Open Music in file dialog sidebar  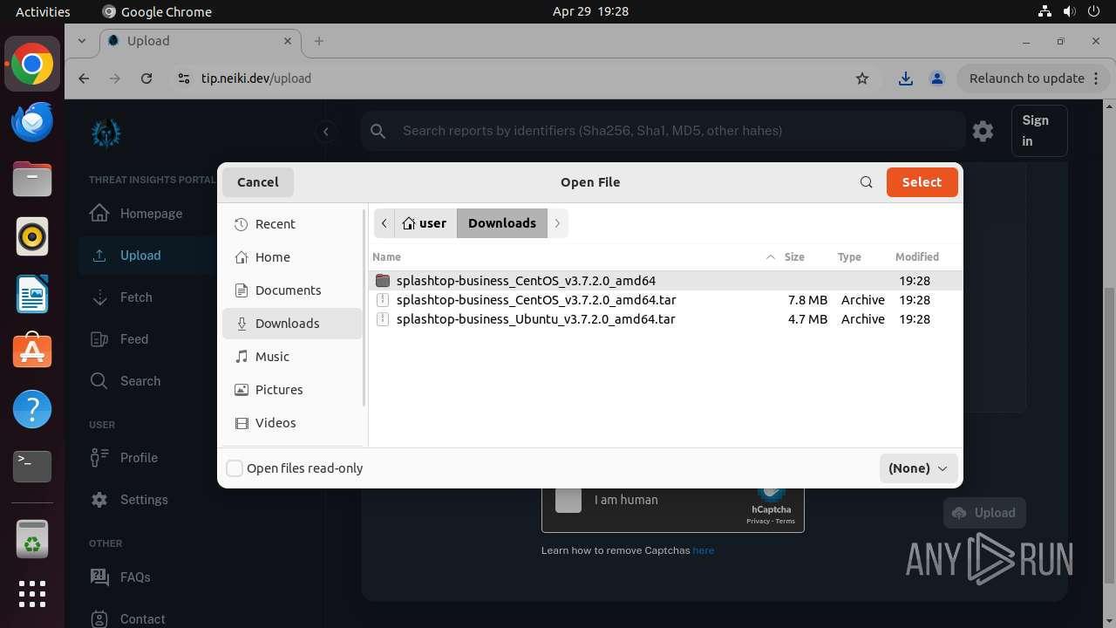292,357
